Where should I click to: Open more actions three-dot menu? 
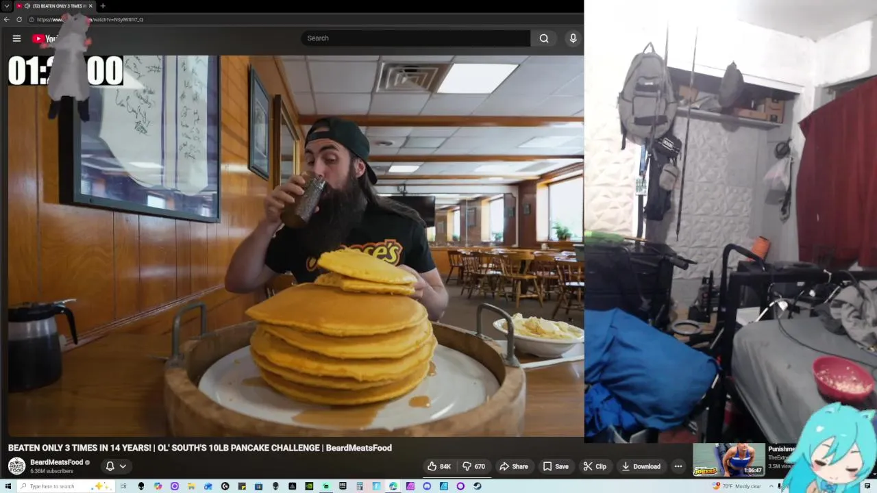pos(678,466)
